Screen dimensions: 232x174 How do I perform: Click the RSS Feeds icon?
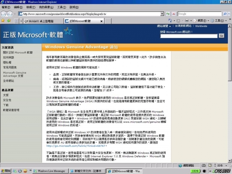point(178,21)
